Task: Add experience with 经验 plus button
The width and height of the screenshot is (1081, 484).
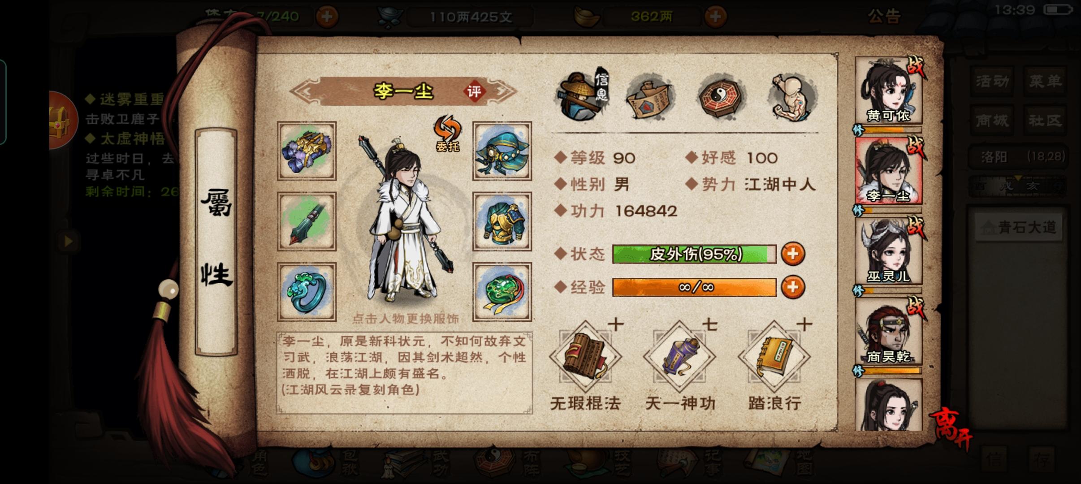Action: click(793, 287)
